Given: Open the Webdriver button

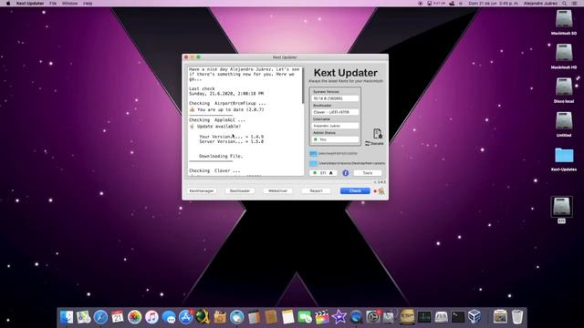Looking at the screenshot, I should click(x=277, y=190).
